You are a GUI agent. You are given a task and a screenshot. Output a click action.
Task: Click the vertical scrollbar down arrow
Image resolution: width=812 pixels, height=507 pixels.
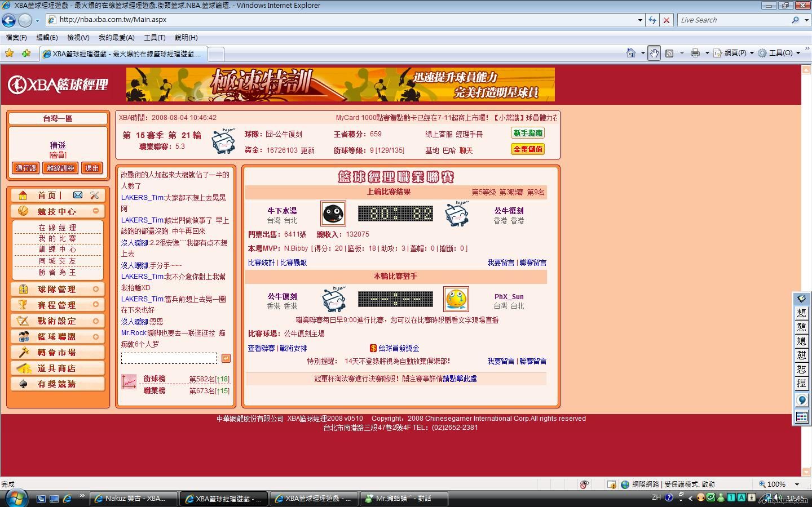[806, 472]
